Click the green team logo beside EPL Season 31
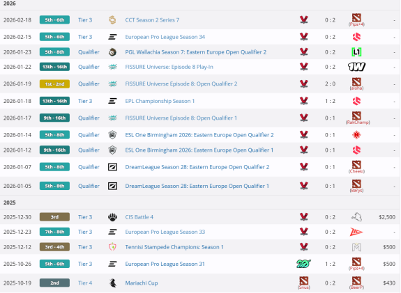The width and height of the screenshot is (401, 293). tap(303, 264)
